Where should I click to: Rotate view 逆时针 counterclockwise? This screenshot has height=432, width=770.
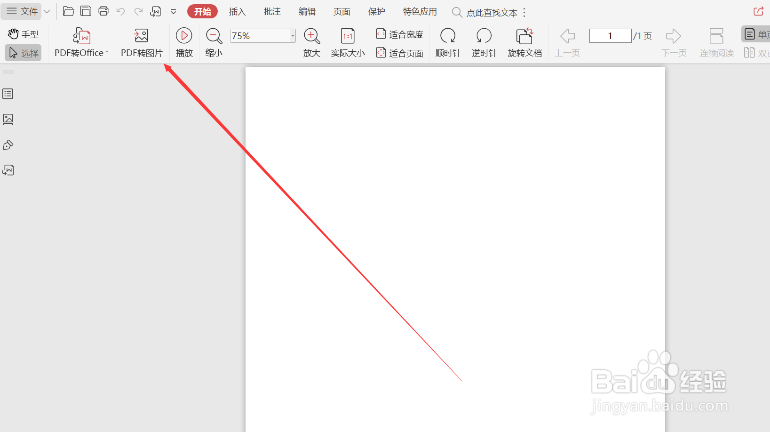(484, 43)
